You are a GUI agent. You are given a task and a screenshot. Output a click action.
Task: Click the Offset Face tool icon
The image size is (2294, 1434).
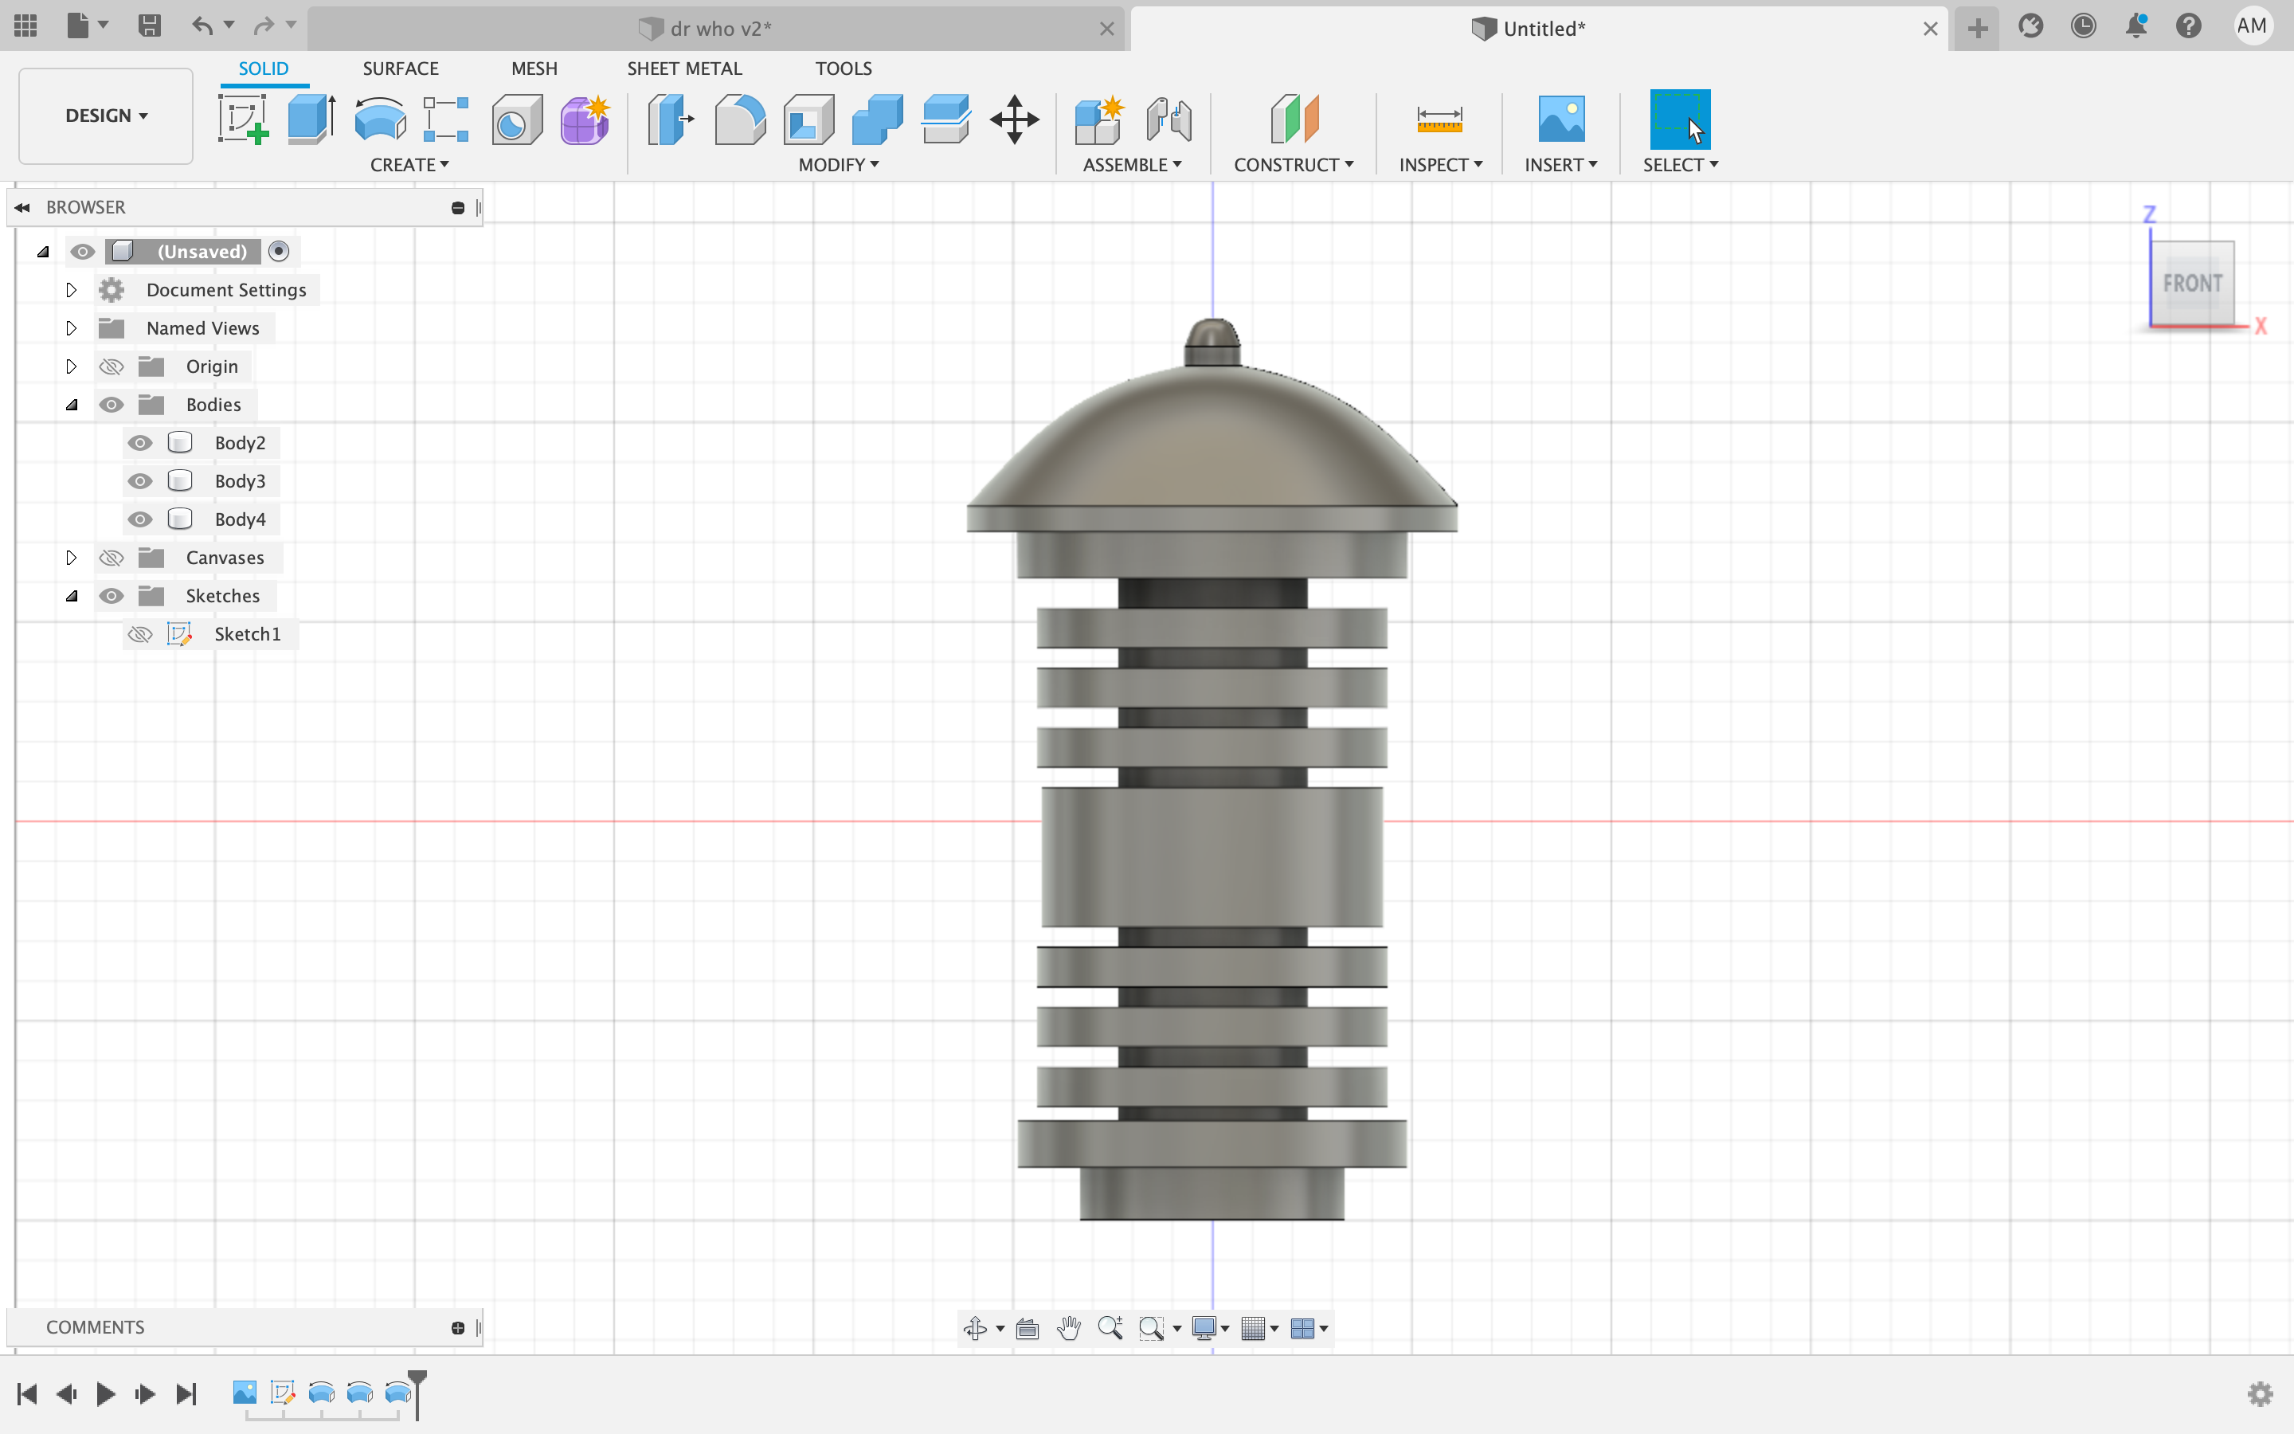(x=946, y=119)
